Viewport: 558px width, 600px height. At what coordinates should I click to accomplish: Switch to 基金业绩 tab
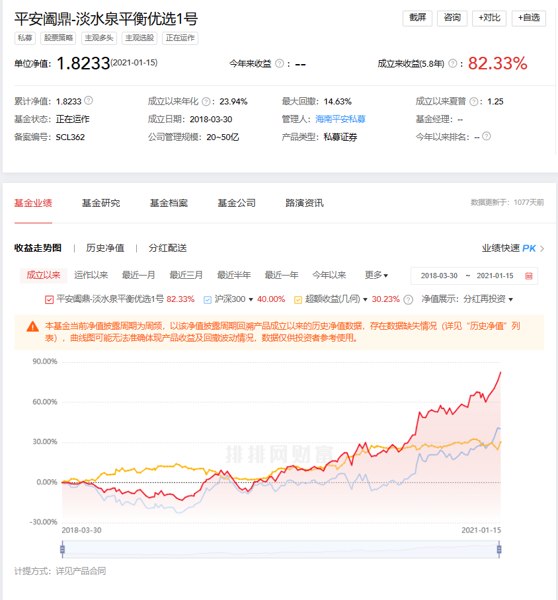pos(33,203)
